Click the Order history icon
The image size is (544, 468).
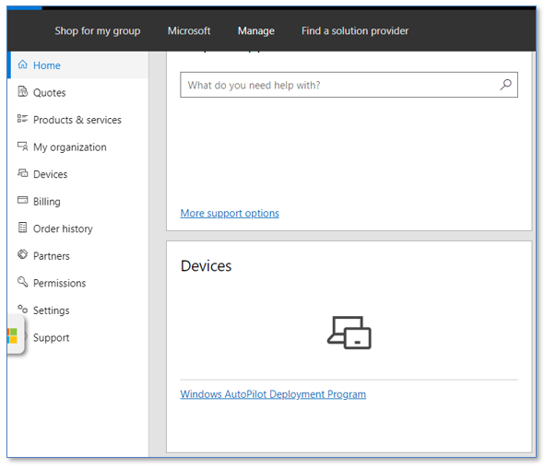(22, 228)
